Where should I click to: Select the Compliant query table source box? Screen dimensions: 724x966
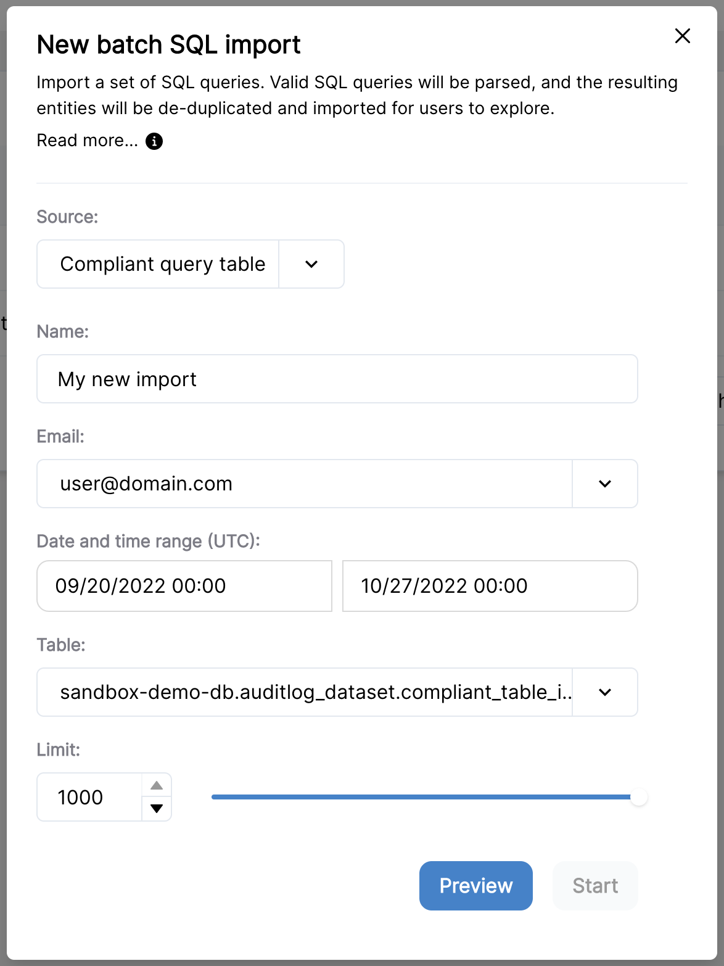click(x=158, y=264)
